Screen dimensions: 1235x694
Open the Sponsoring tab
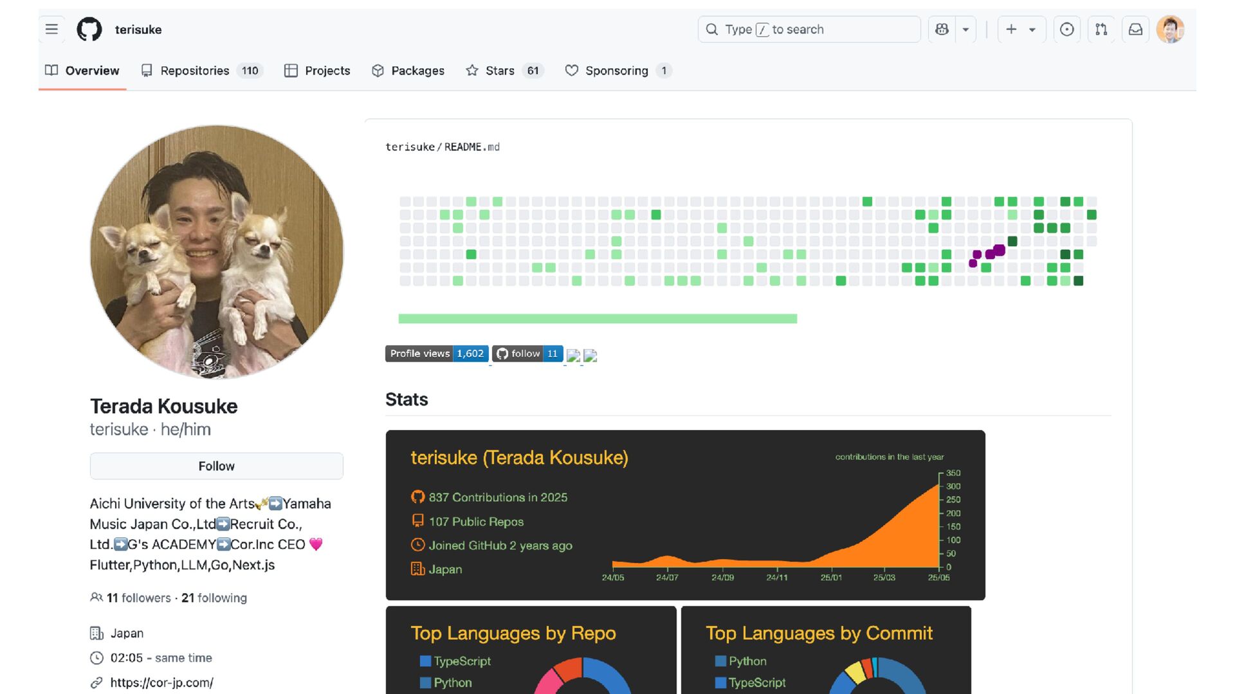click(x=617, y=71)
